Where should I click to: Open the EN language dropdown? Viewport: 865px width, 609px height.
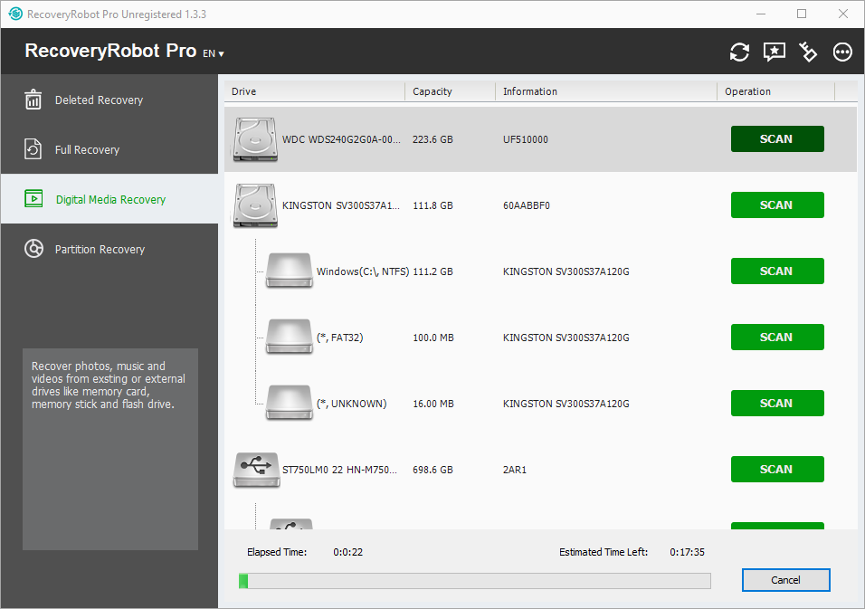point(213,53)
